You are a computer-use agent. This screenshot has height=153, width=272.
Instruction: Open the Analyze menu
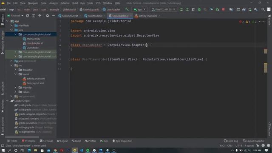coord(54,3)
